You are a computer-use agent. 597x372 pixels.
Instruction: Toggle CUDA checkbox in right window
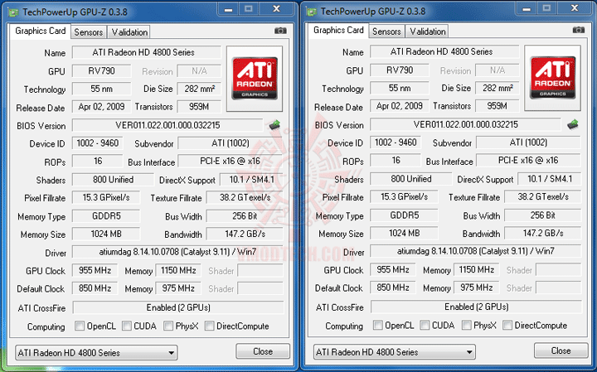[425, 325]
